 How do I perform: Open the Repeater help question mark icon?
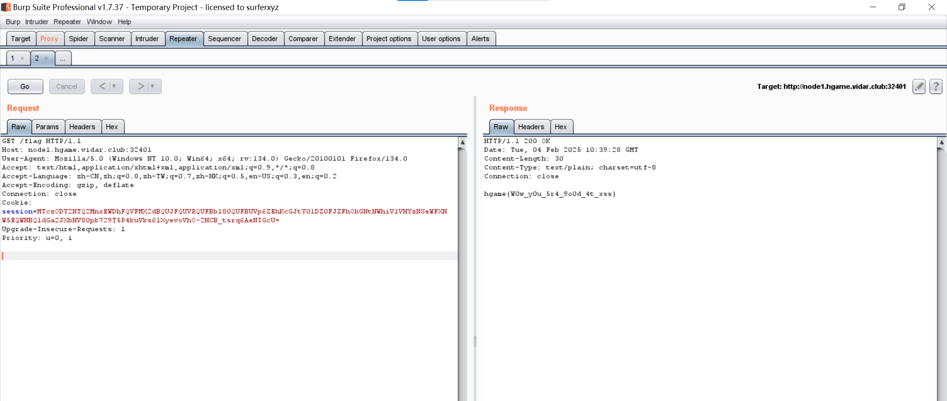click(936, 86)
